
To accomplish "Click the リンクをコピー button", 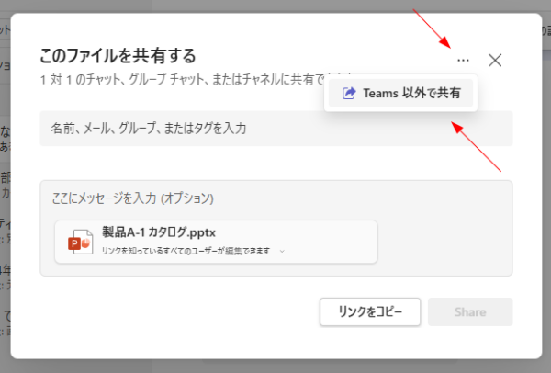I will [x=370, y=311].
